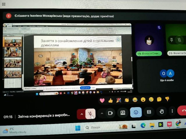Send the clapping hands reaction
186x139 pixels.
pyautogui.click(x=127, y=100)
